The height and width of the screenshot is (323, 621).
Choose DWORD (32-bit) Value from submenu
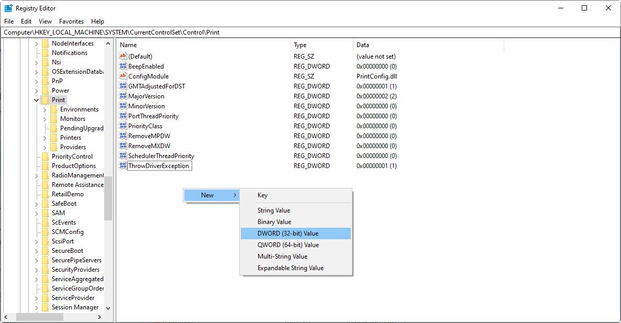(x=296, y=233)
